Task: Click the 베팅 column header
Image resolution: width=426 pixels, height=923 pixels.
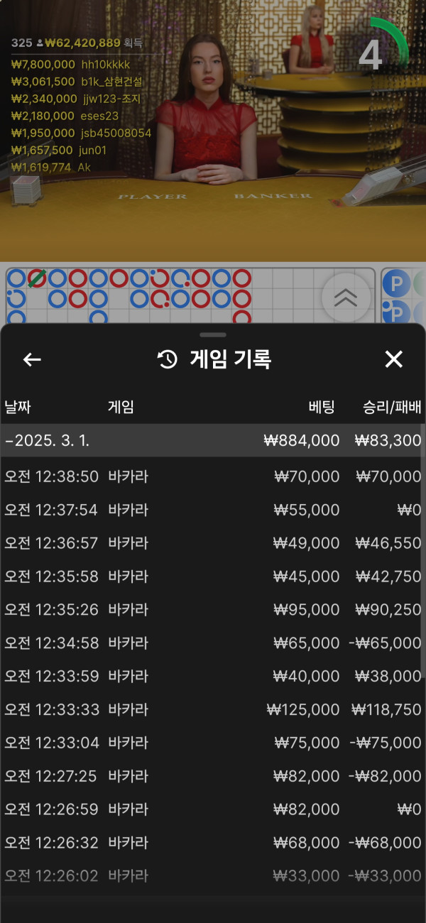Action: click(322, 408)
